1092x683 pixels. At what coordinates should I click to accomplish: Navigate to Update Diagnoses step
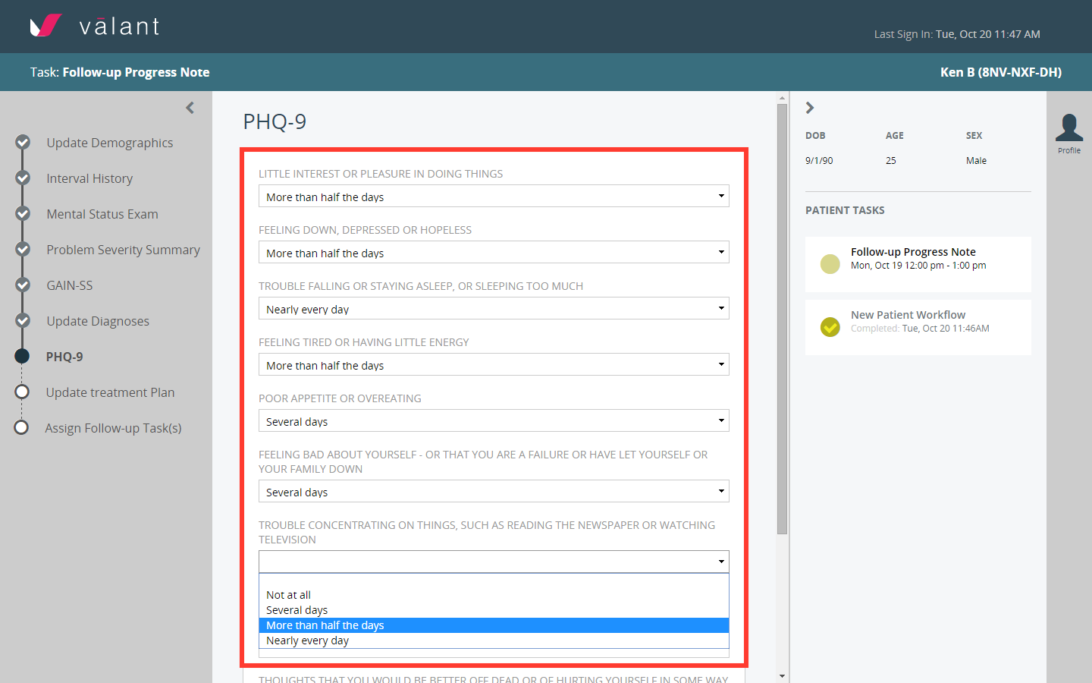[98, 321]
